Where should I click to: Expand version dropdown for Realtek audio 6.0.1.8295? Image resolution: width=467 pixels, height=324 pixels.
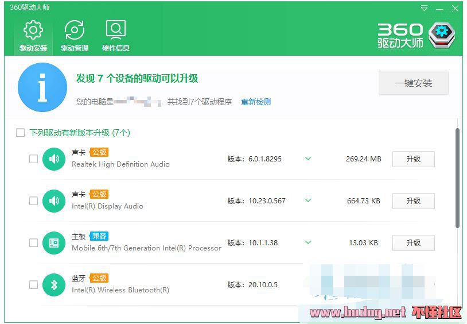[x=308, y=159]
